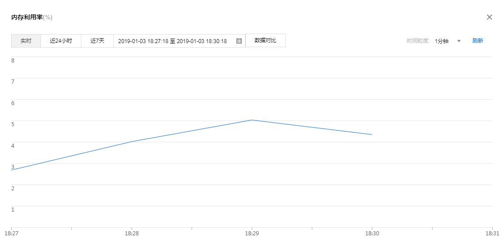Click the date range input field
The width and height of the screenshot is (503, 247).
tap(172, 41)
